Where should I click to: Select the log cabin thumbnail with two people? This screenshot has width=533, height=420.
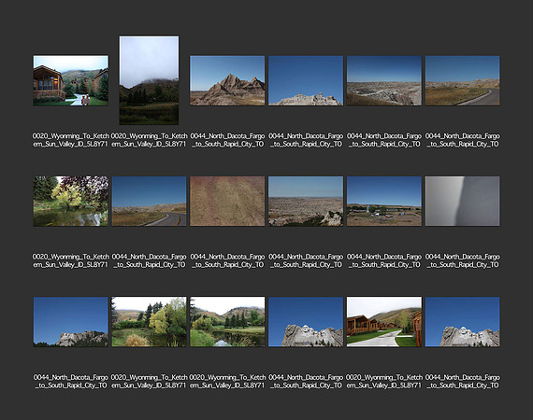pos(71,81)
